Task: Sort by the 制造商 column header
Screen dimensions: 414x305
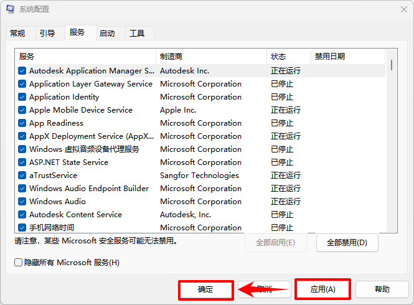Action: pyautogui.click(x=211, y=56)
